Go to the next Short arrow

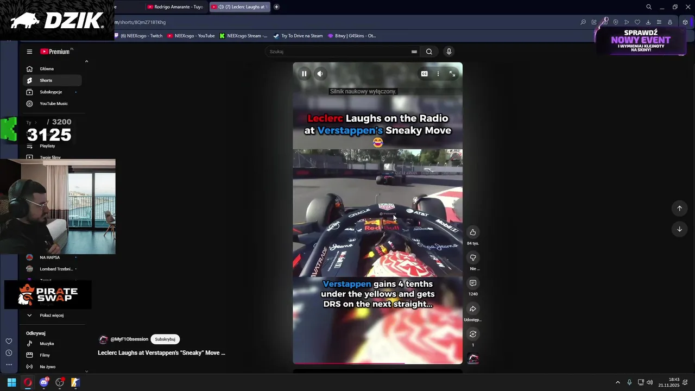point(679,229)
